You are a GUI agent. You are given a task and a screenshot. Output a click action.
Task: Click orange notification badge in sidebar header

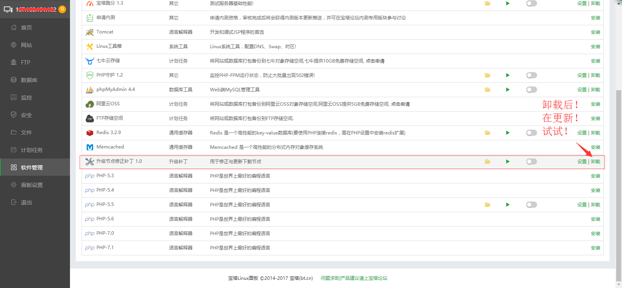(x=62, y=9)
